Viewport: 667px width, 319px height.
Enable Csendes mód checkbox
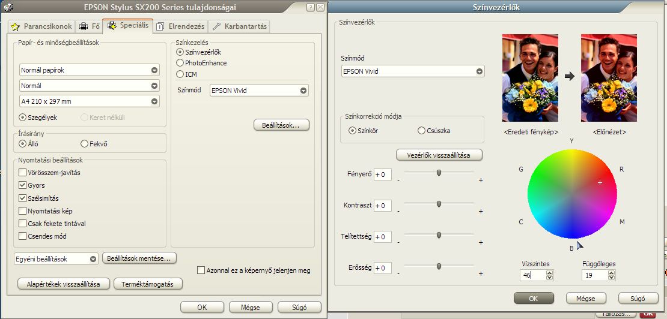point(23,236)
